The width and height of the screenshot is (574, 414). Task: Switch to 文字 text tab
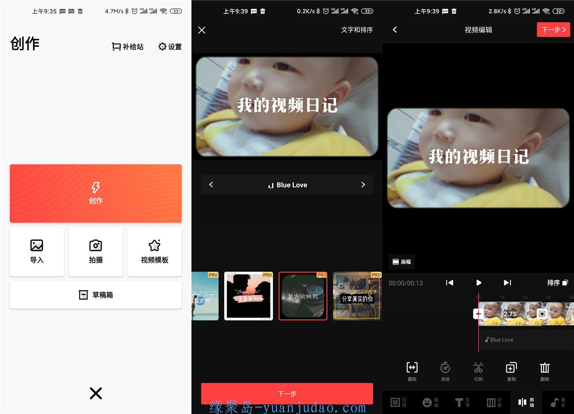pos(462,402)
